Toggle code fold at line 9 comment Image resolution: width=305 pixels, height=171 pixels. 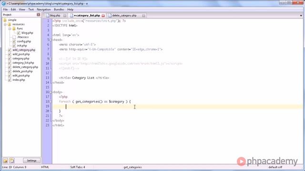tap(51, 59)
